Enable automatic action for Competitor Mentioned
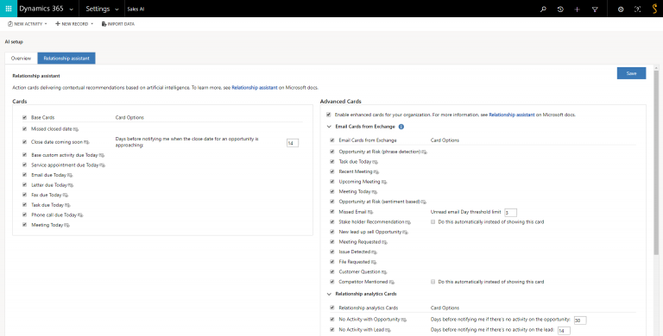The image size is (663, 336). 433,282
